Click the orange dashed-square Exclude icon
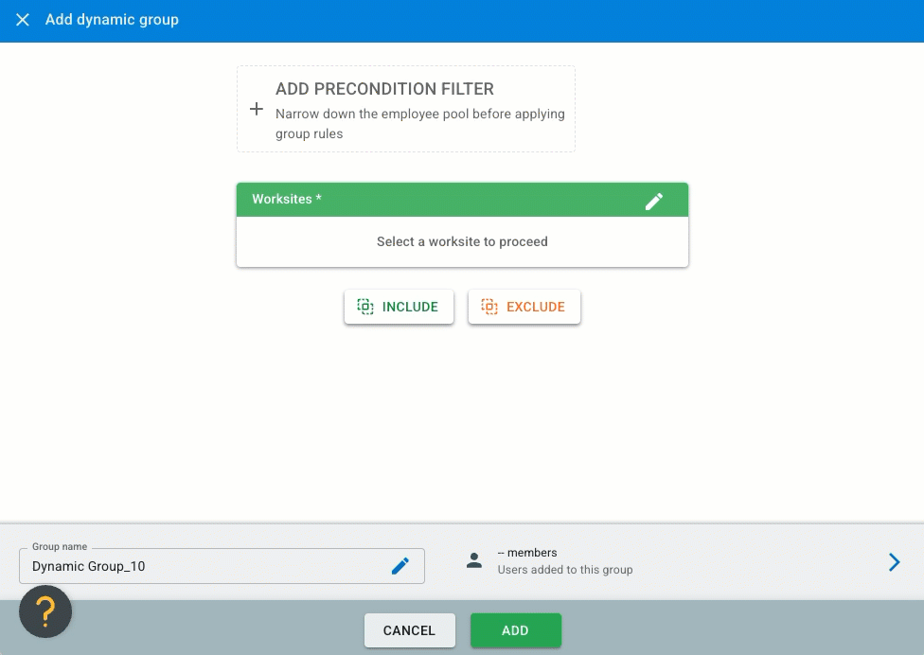Viewport: 924px width, 655px height. [x=489, y=307]
